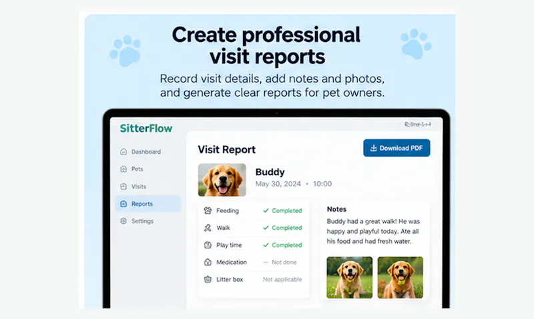Click the Dashboard home icon
This screenshot has height=319, width=534.
pos(123,152)
